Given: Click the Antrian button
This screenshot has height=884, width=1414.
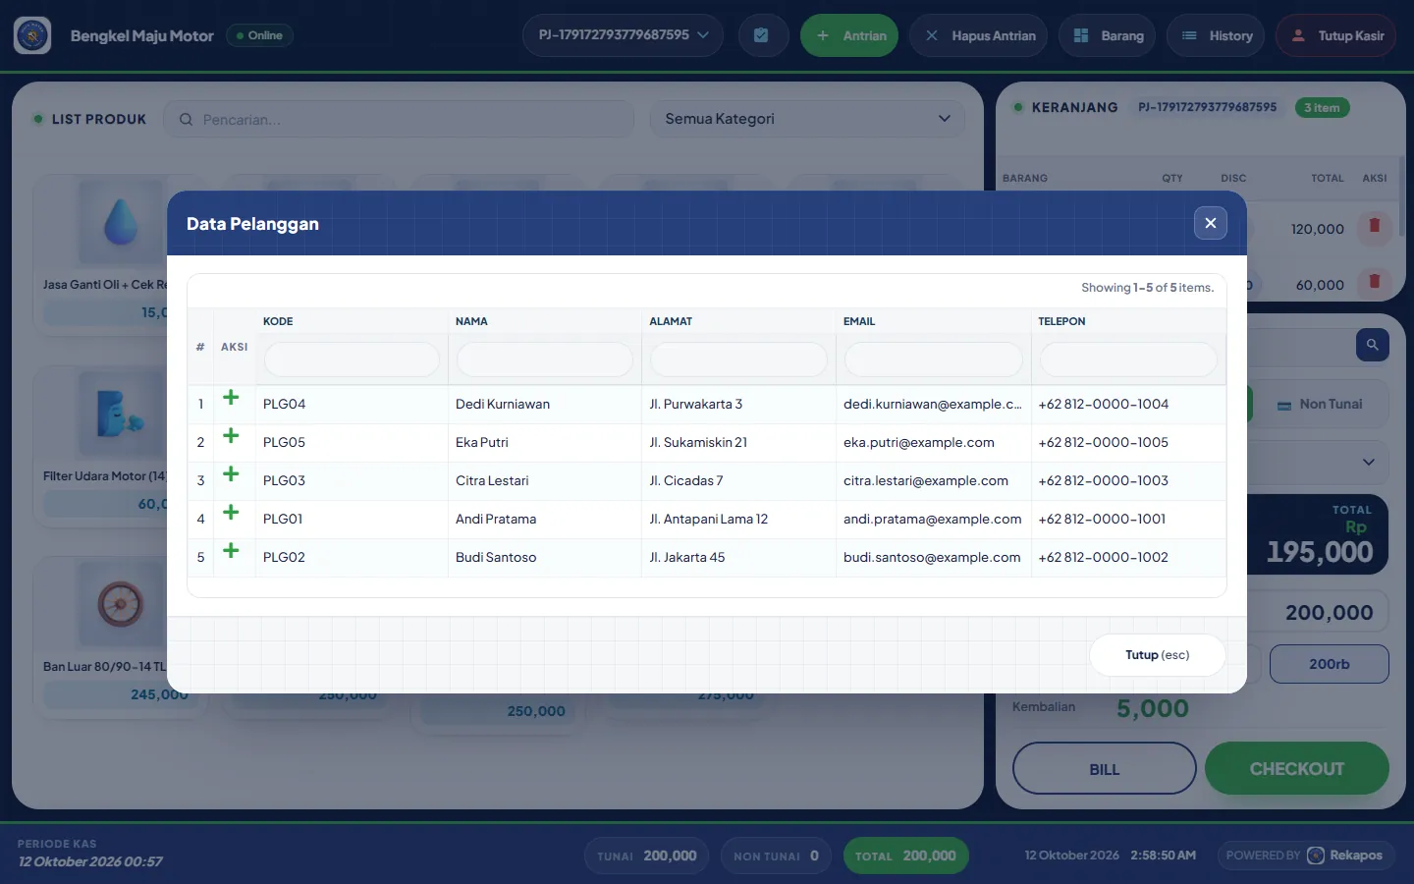Looking at the screenshot, I should point(849,35).
